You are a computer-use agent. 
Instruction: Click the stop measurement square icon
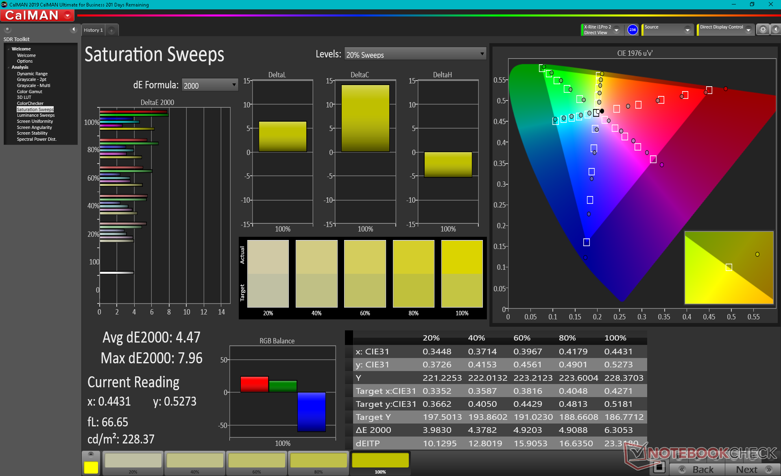[659, 467]
